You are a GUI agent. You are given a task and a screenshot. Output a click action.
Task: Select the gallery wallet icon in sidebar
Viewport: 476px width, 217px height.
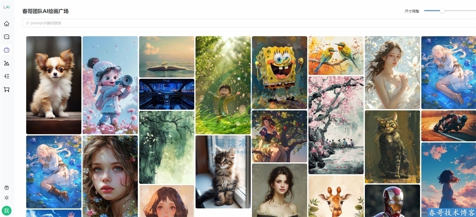(6, 50)
